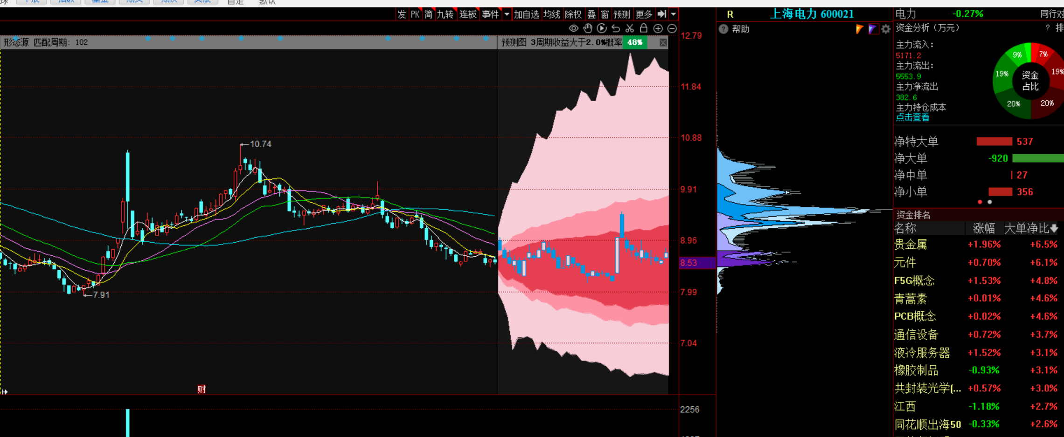Toggle the padlock lock icon
Viewport: 1064px width, 437px height.
[x=644, y=28]
